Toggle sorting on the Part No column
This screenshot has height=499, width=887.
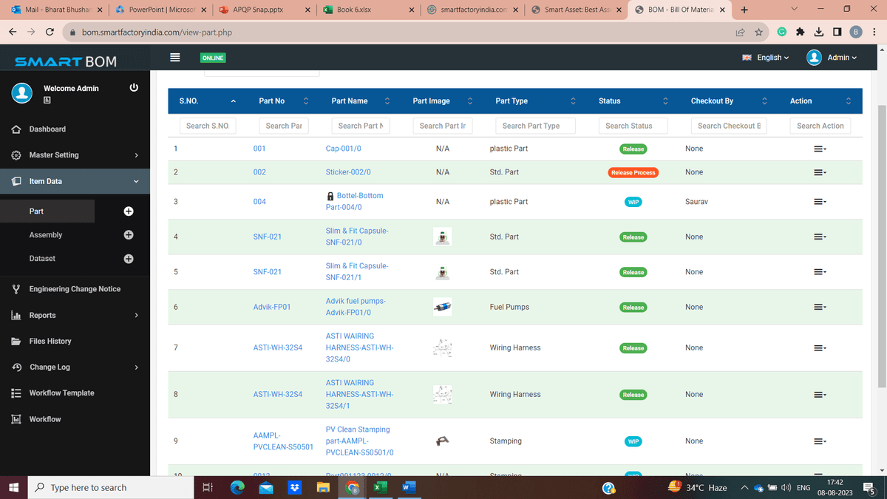(x=305, y=100)
